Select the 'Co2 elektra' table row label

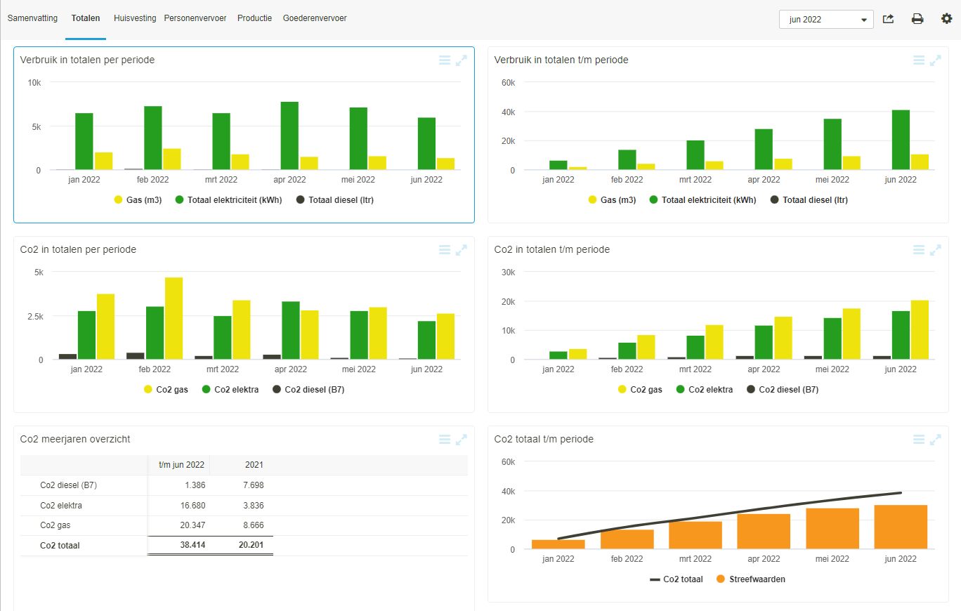point(61,506)
